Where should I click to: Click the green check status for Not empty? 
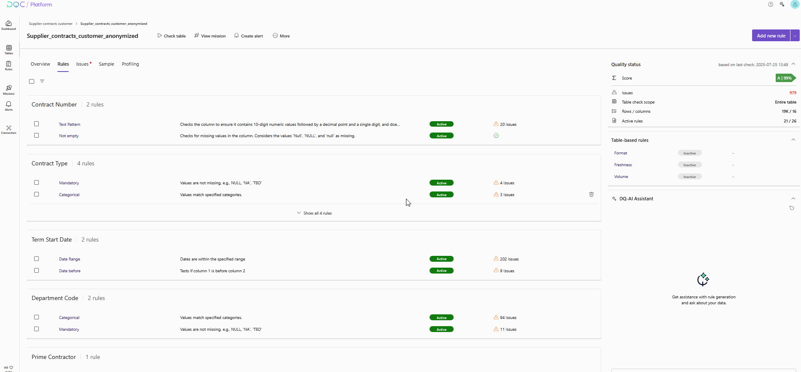[x=496, y=136]
